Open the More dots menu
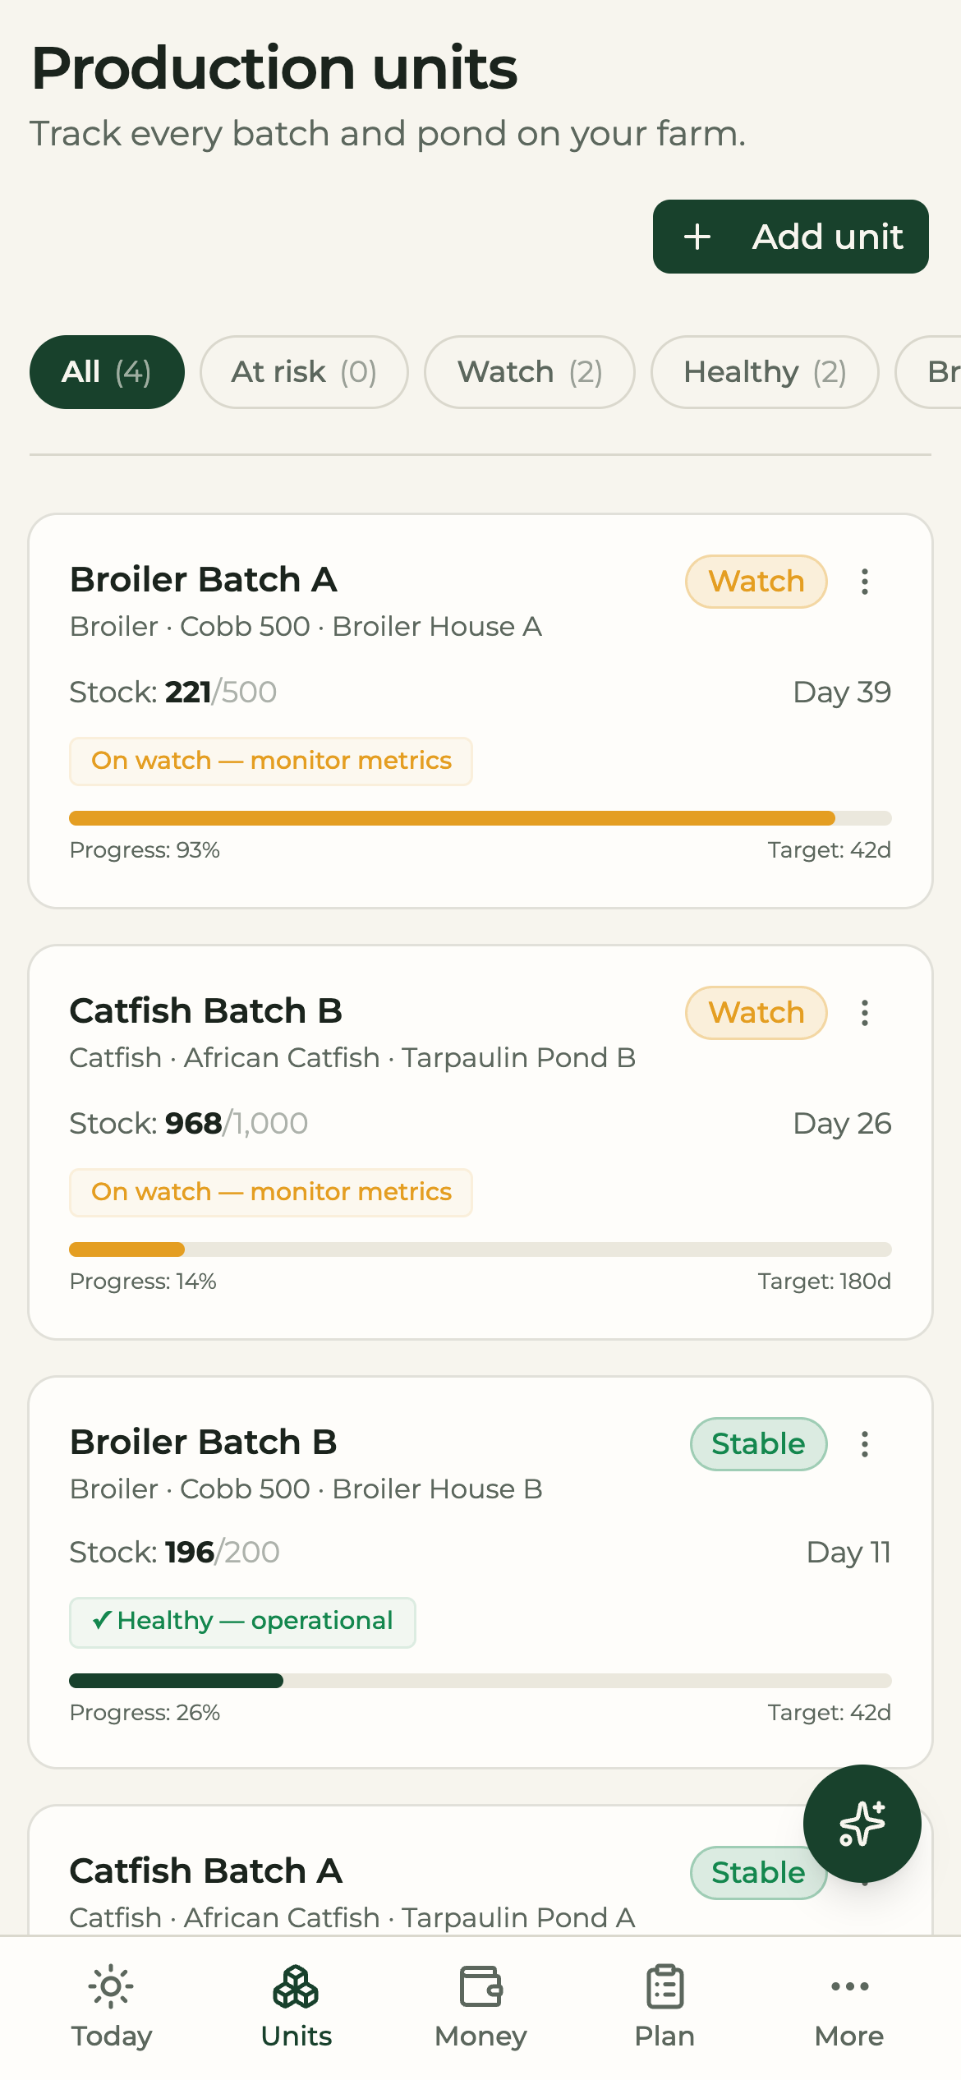 click(x=849, y=1987)
